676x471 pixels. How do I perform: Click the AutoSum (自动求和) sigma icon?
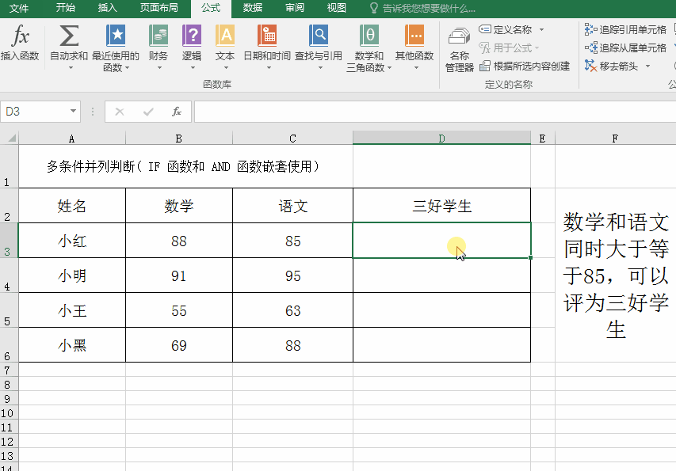(x=69, y=36)
